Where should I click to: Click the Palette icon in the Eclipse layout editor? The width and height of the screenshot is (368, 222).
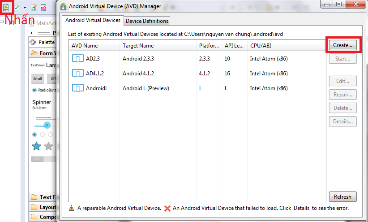pyautogui.click(x=33, y=42)
